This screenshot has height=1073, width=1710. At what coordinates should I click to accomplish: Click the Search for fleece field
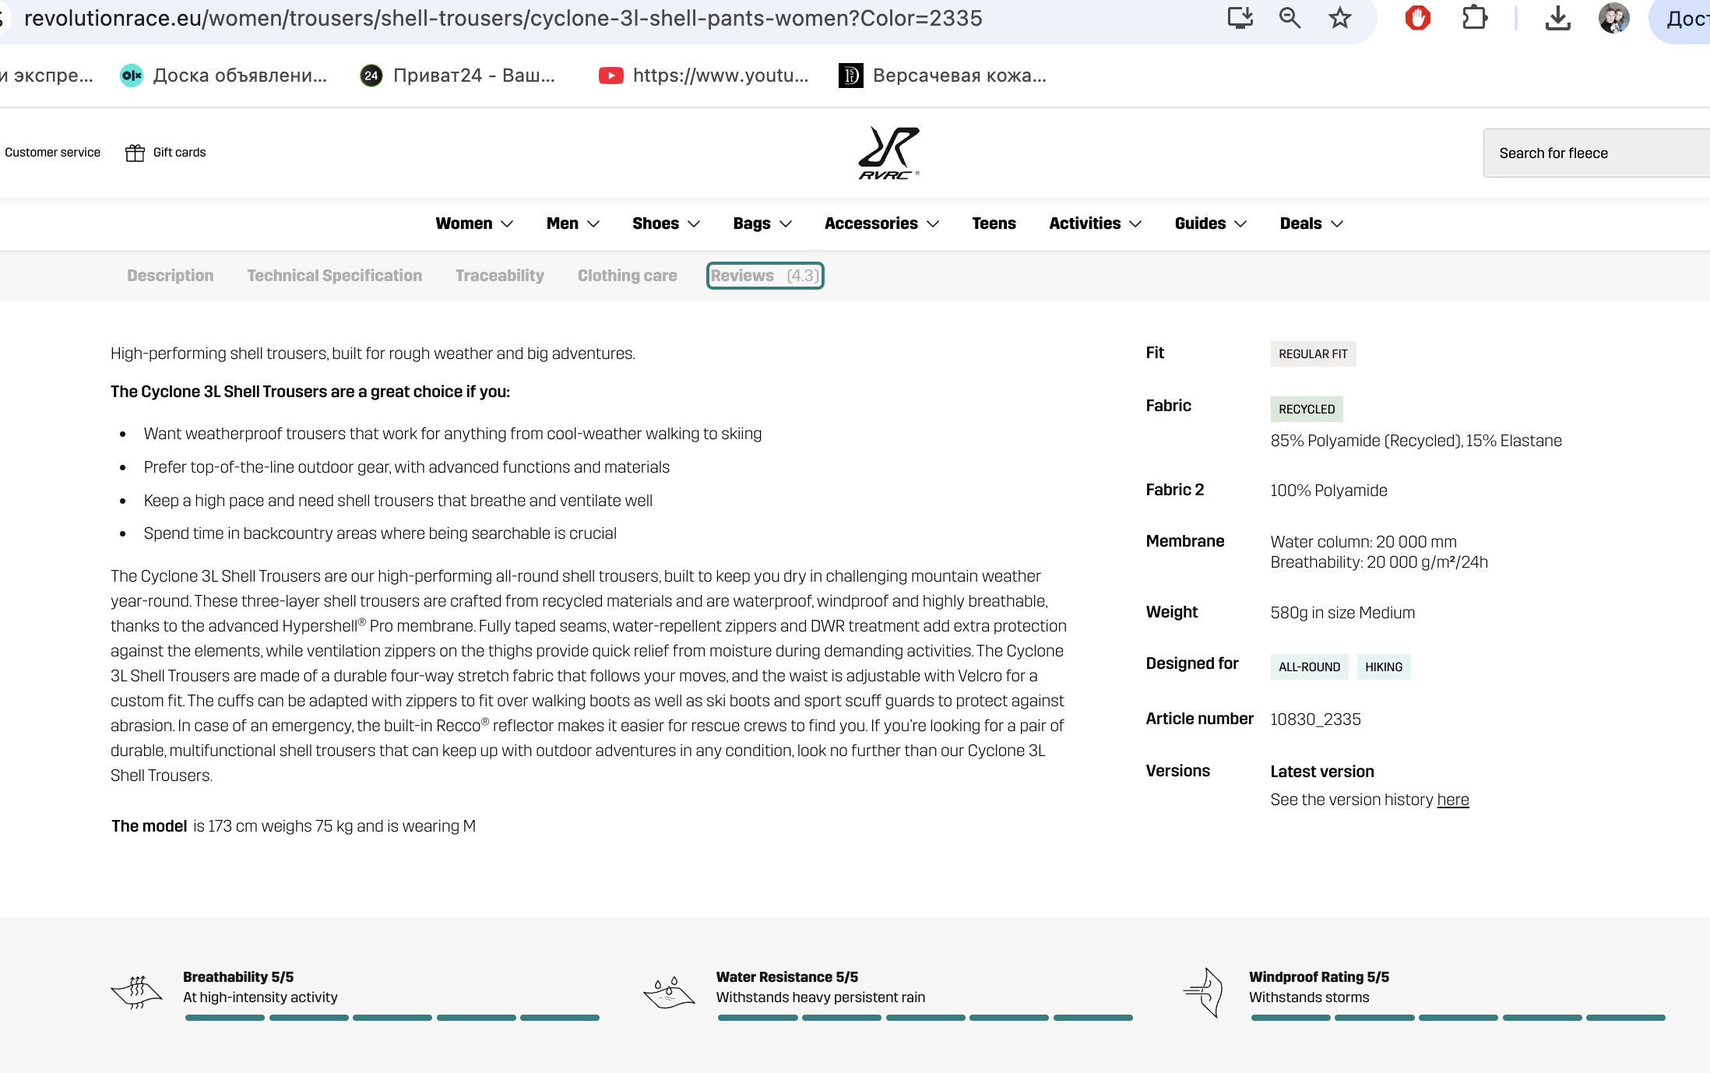pyautogui.click(x=1596, y=153)
